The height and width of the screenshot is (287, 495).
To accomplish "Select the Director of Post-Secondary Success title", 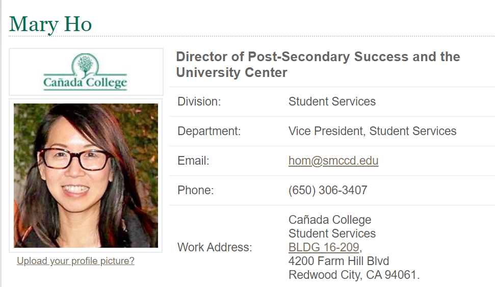I will point(318,65).
